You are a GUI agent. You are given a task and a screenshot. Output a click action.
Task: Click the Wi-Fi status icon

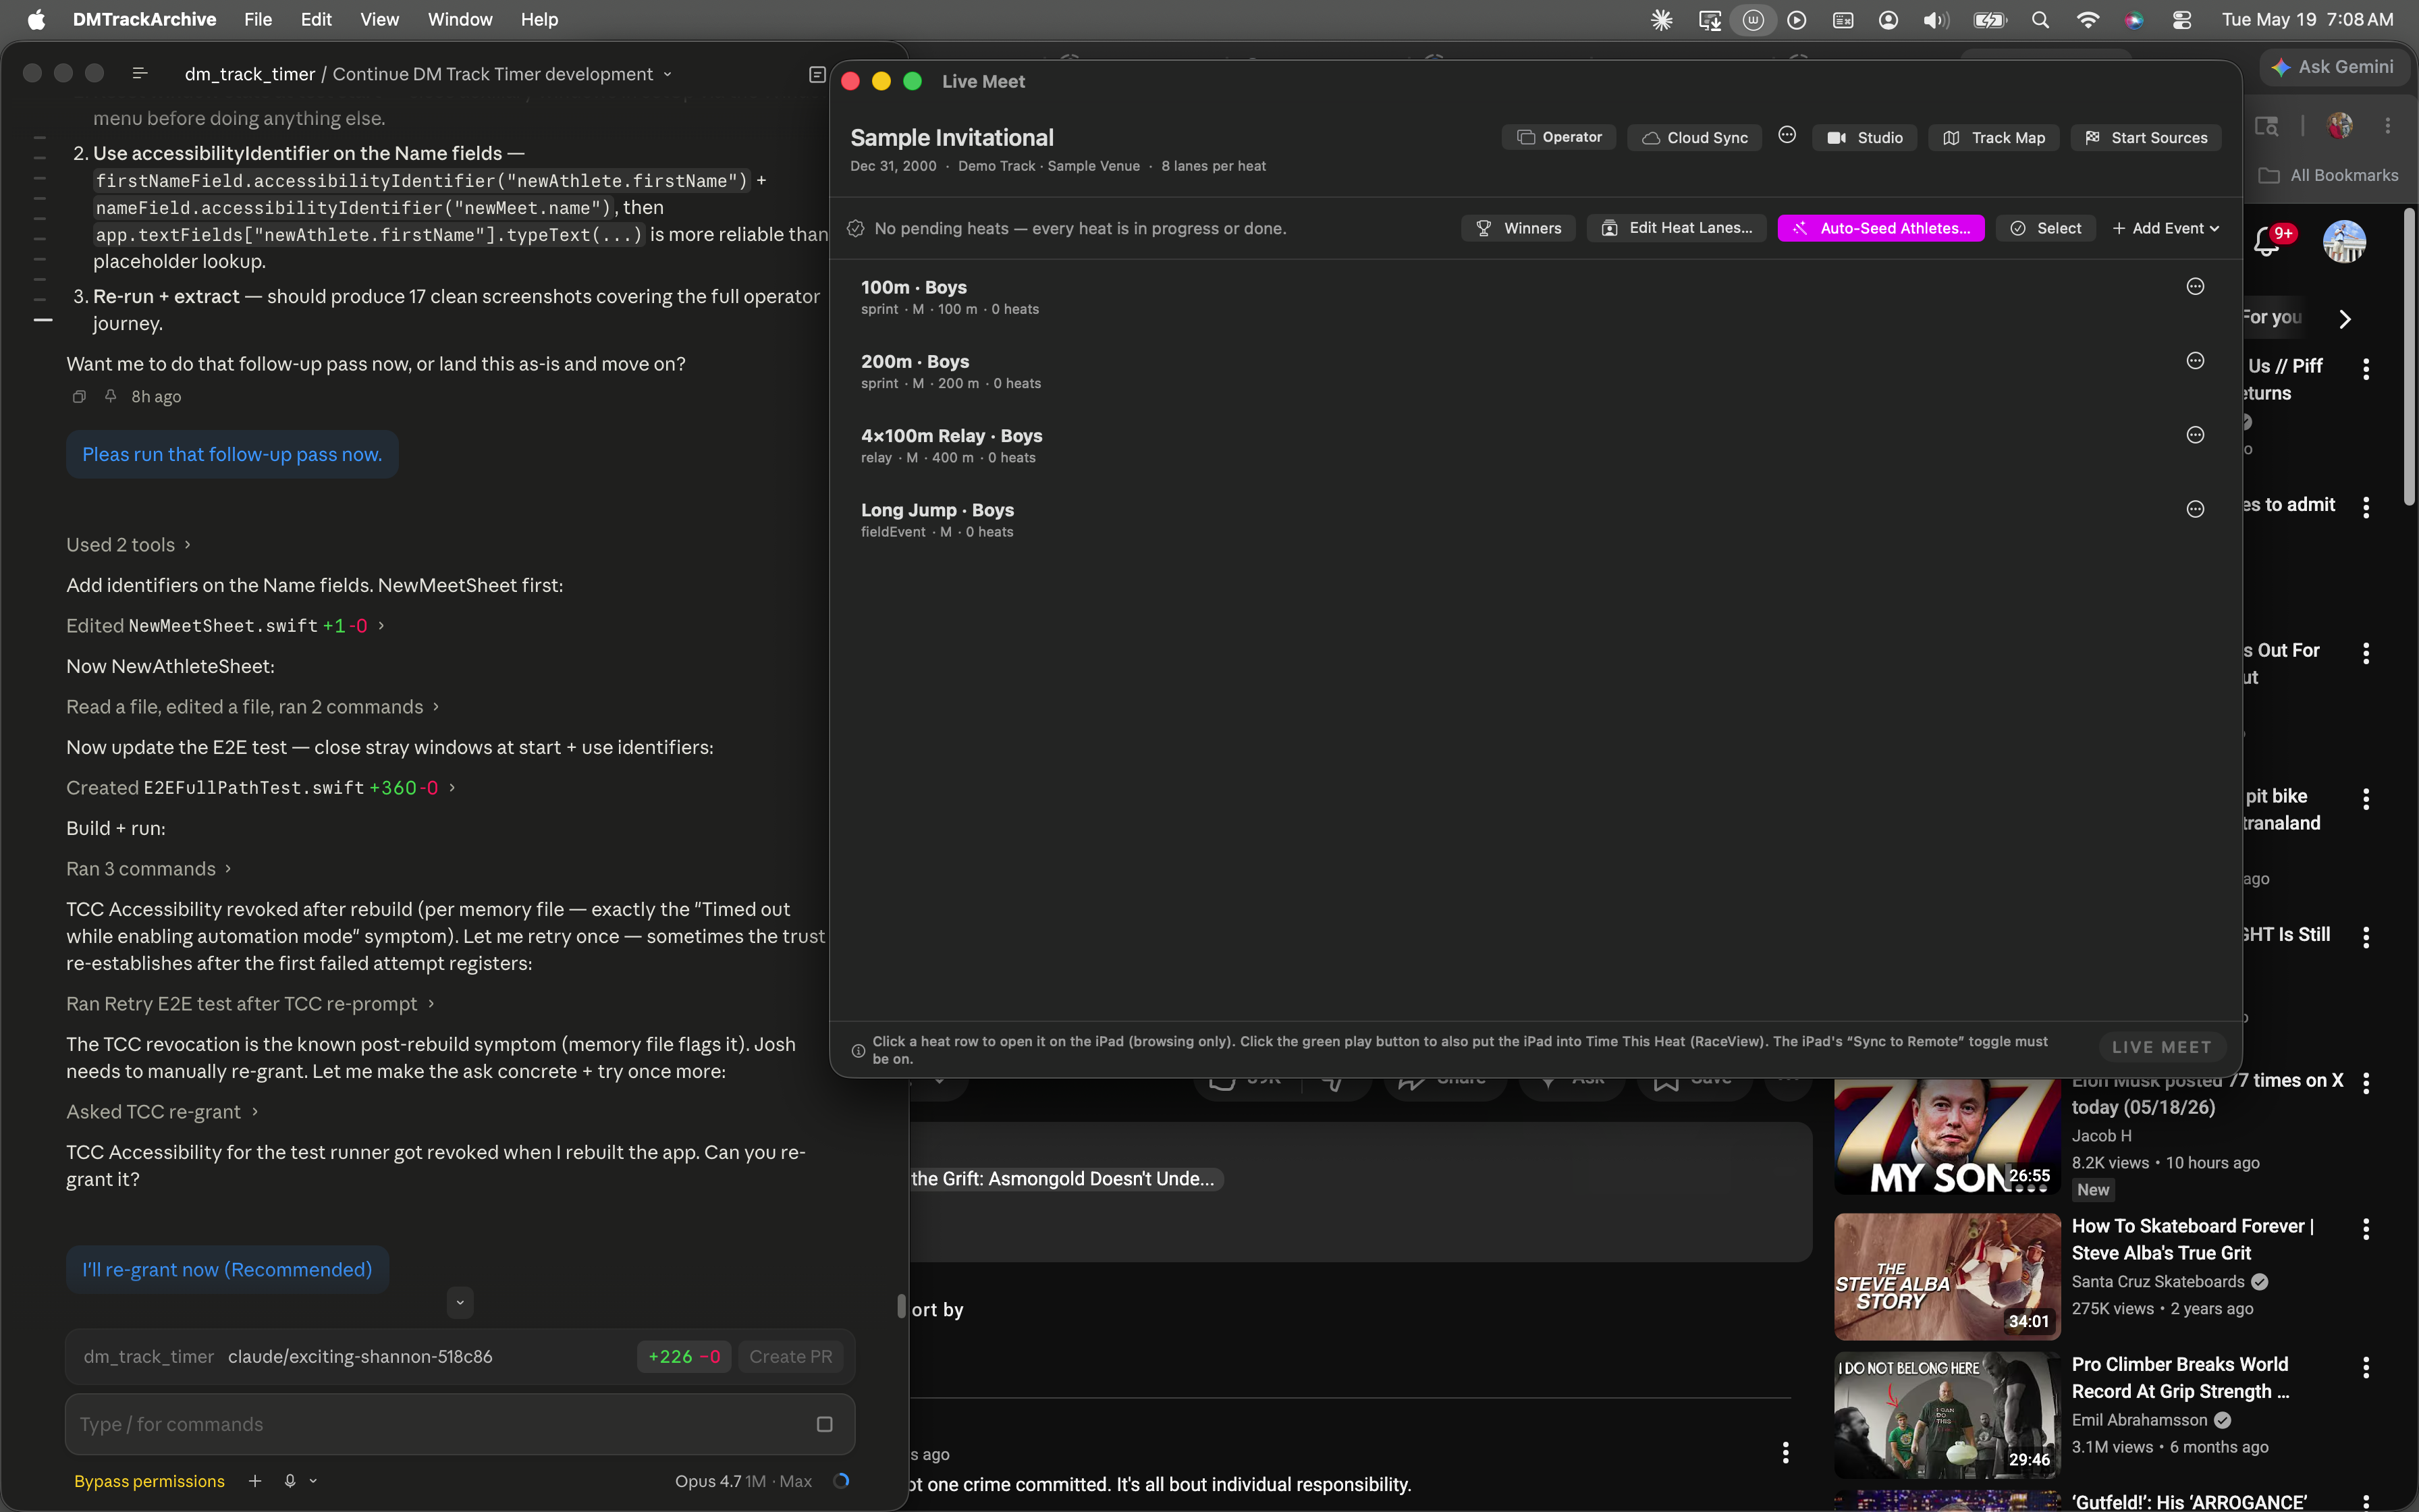coord(2087,19)
